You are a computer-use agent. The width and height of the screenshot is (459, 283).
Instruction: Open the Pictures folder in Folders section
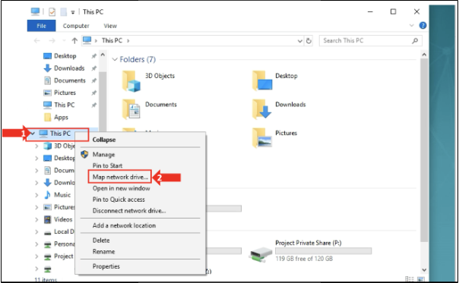[x=262, y=137]
